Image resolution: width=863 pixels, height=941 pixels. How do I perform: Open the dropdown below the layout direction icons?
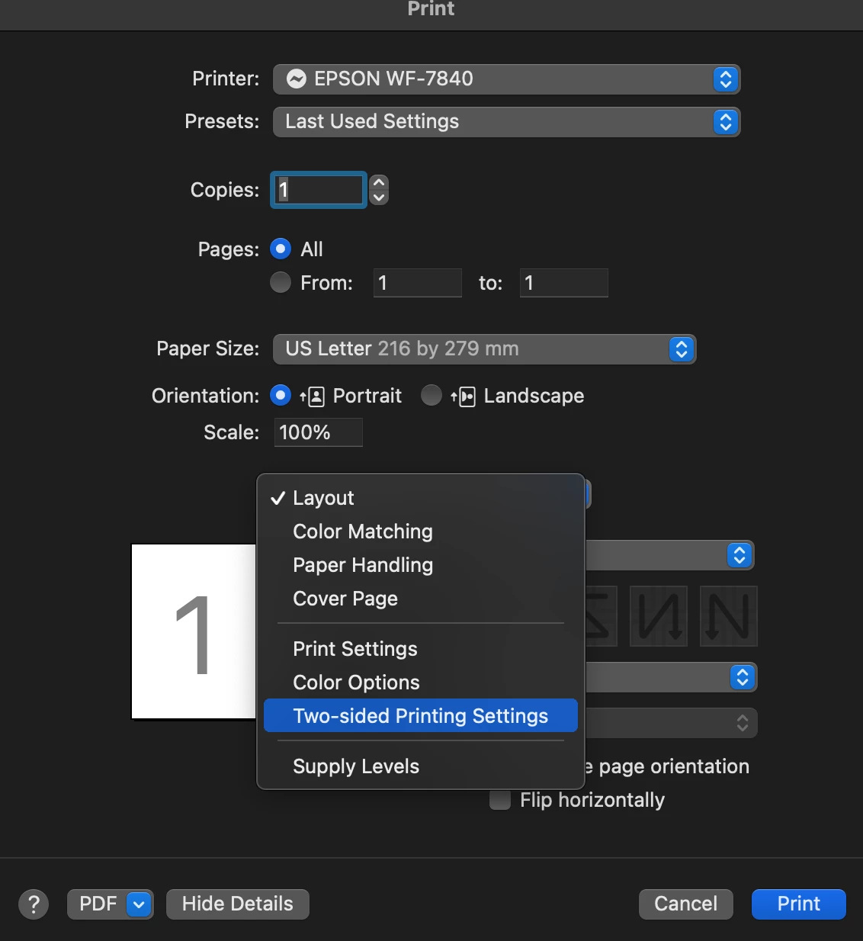coord(671,677)
